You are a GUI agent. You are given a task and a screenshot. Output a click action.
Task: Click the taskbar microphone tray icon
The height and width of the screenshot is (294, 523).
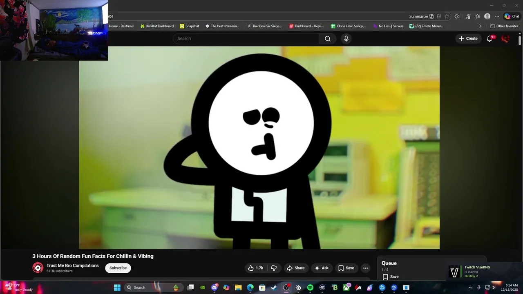coord(479,287)
